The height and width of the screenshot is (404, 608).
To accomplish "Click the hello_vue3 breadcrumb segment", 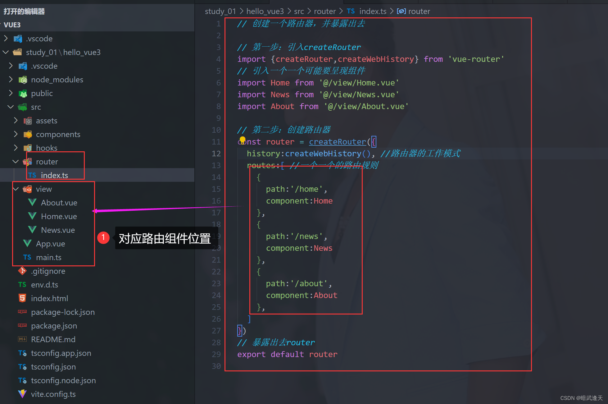I will tap(265, 11).
